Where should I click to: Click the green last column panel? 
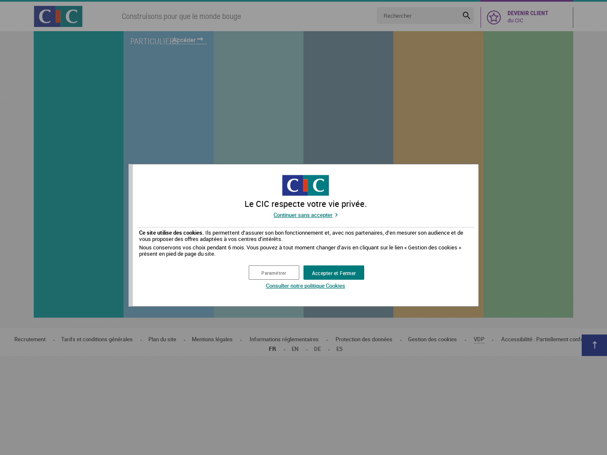pyautogui.click(x=528, y=174)
